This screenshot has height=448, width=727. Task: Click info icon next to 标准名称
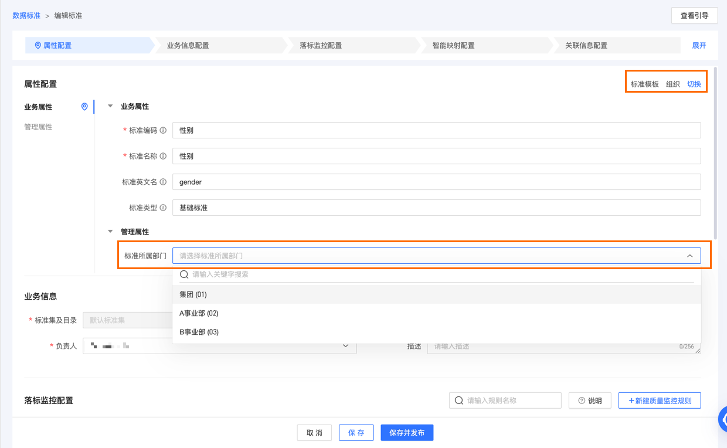[163, 156]
